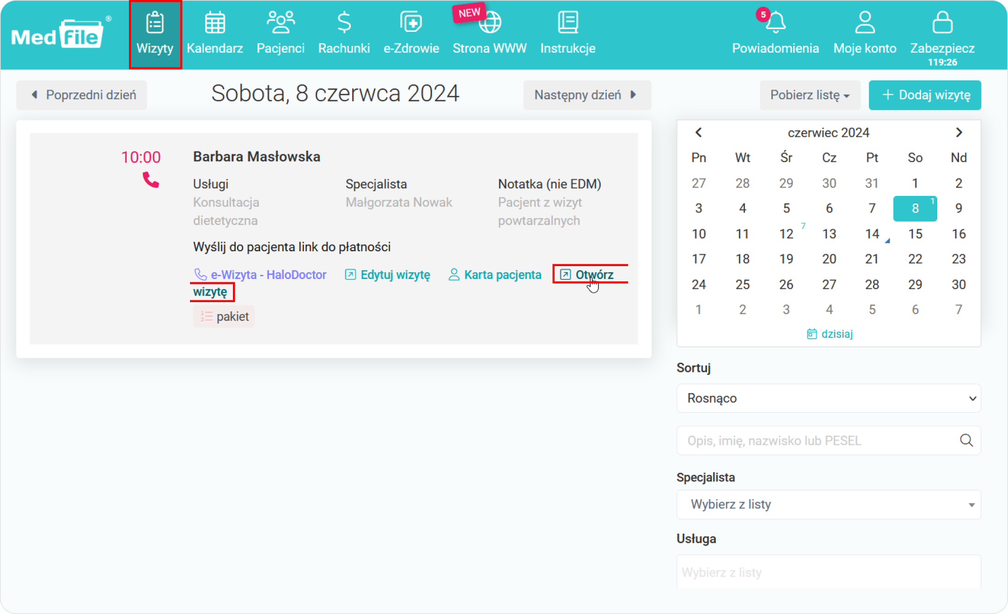This screenshot has height=614, width=1008.
Task: Select June 17 in mini calendar
Action: click(699, 259)
